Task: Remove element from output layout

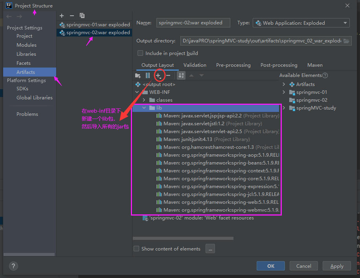Action: tap(168, 75)
